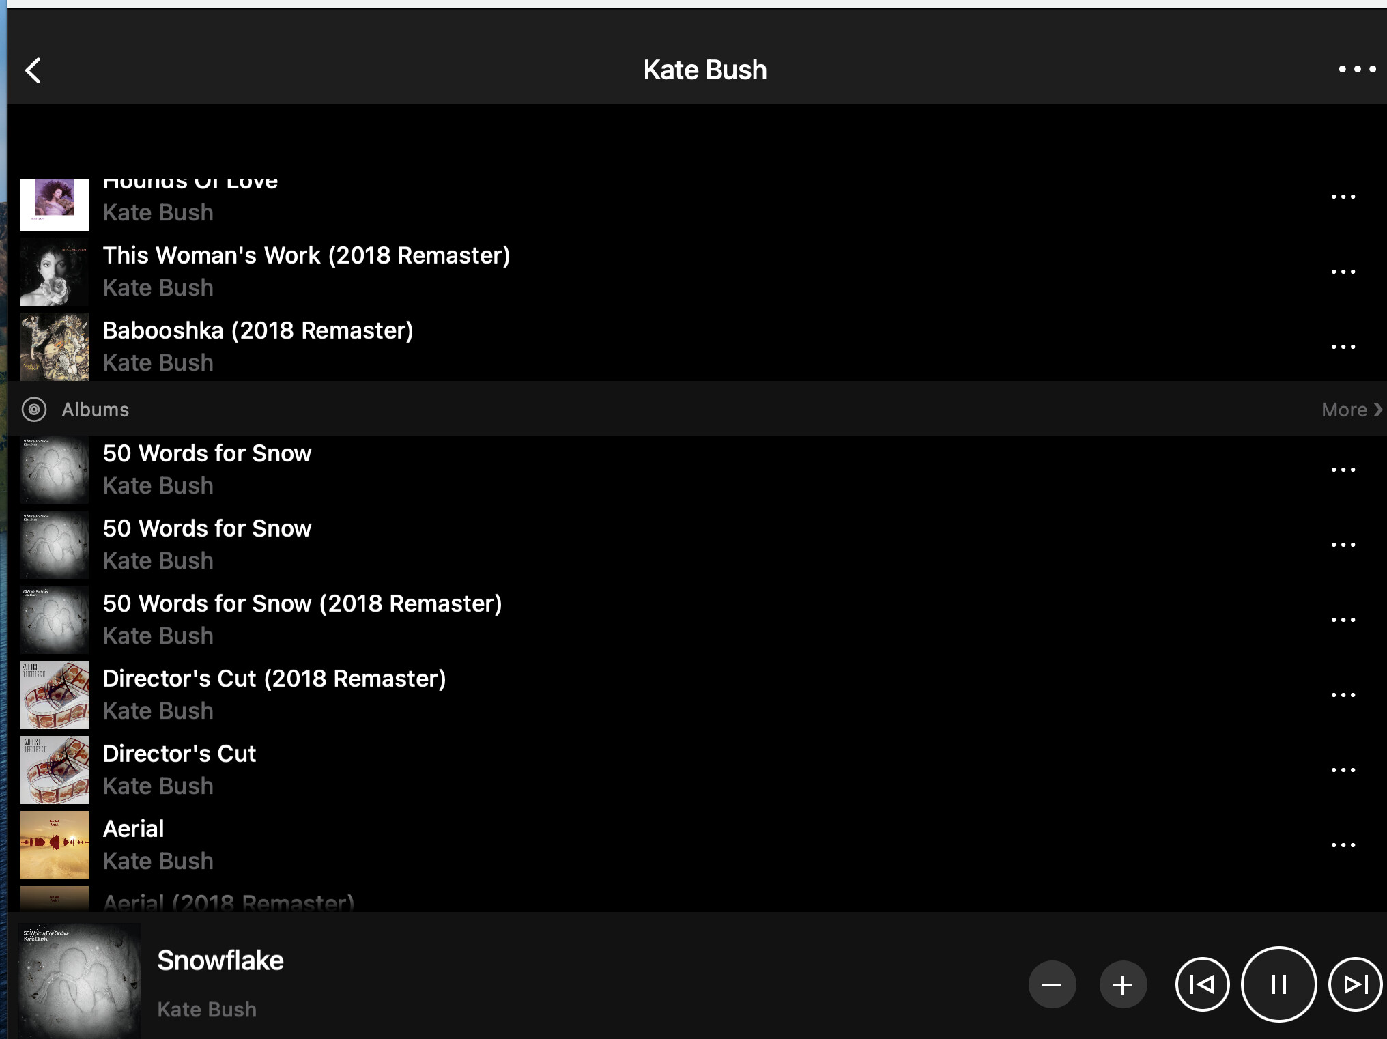The height and width of the screenshot is (1039, 1387).
Task: Select the Director's Cut album entry
Action: [179, 754]
